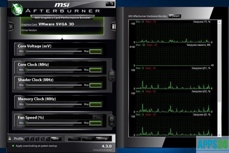The height and width of the screenshot is (153, 229).
Task: Click the Apply button
Action: click(x=74, y=139)
